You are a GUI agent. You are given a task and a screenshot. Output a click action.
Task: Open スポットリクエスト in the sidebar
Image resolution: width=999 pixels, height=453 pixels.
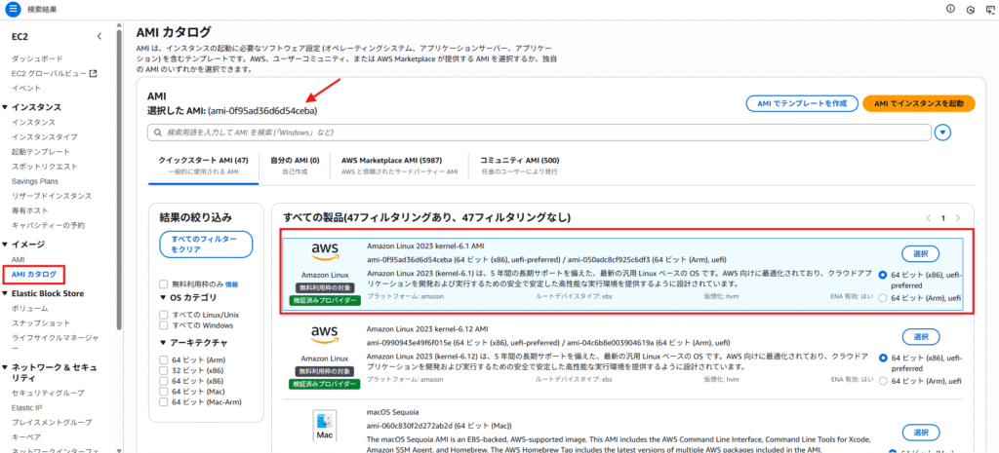tap(45, 166)
